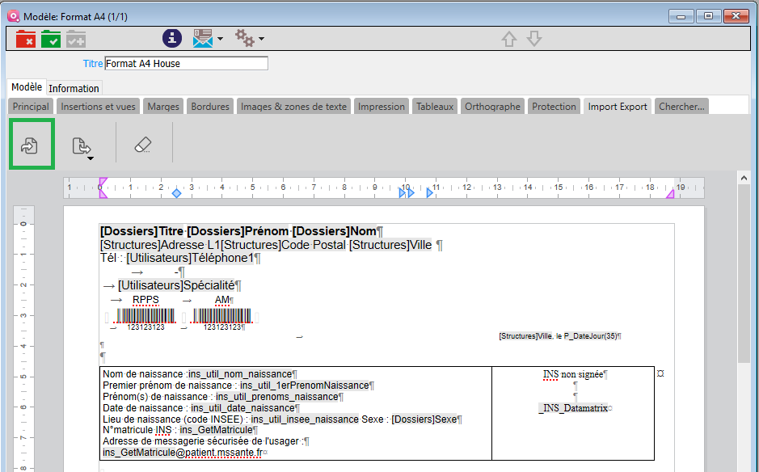Click the blue diamond ruler marker

[176, 193]
